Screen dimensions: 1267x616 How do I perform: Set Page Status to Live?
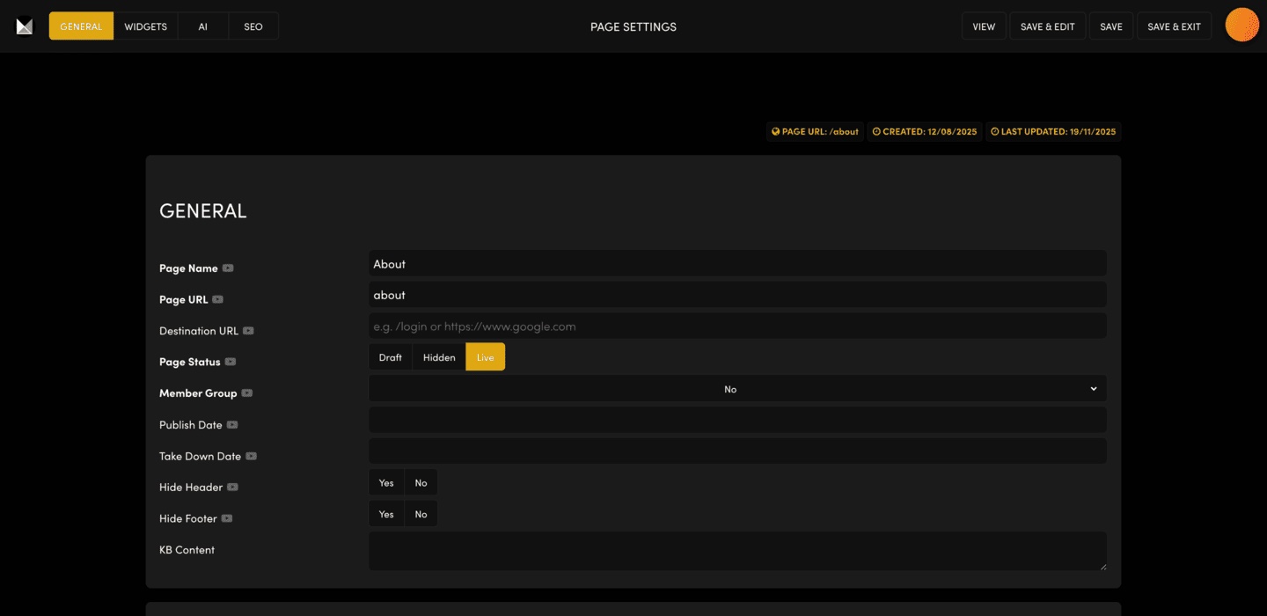(x=486, y=357)
